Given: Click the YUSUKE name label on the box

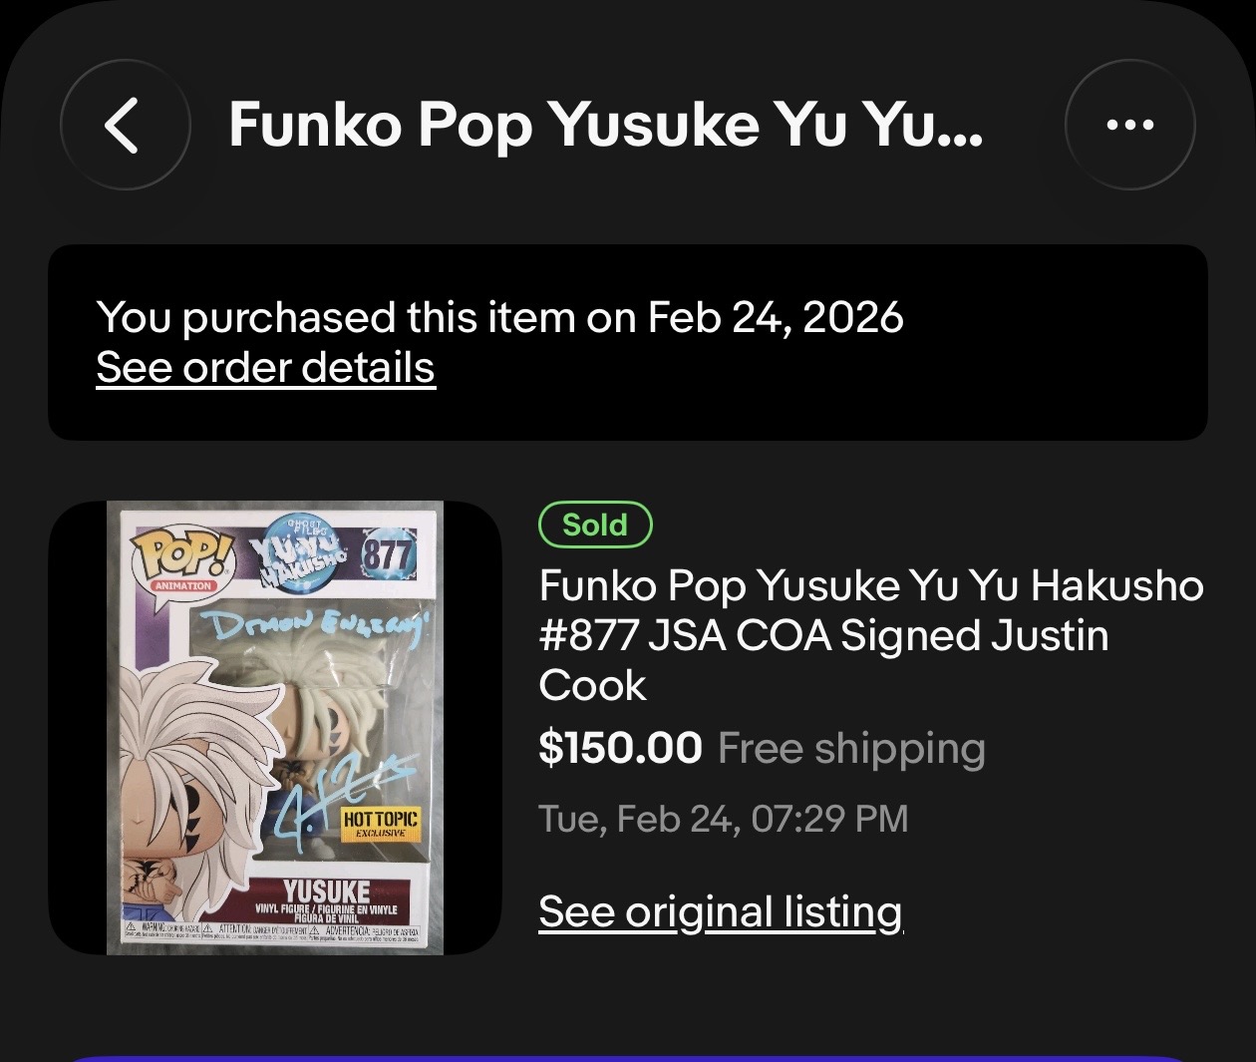Looking at the screenshot, I should 327,890.
